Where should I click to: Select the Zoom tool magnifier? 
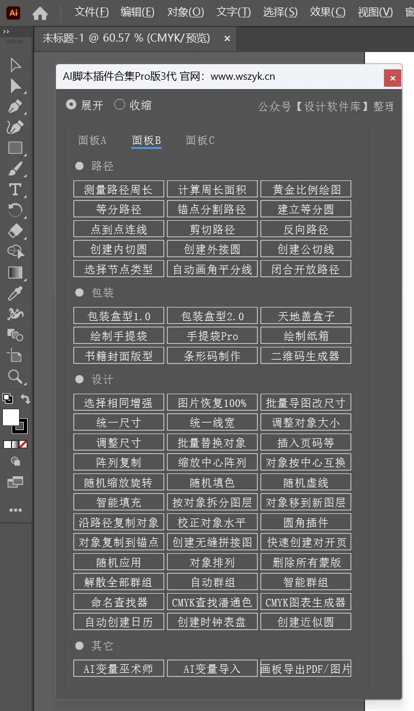[x=16, y=377]
